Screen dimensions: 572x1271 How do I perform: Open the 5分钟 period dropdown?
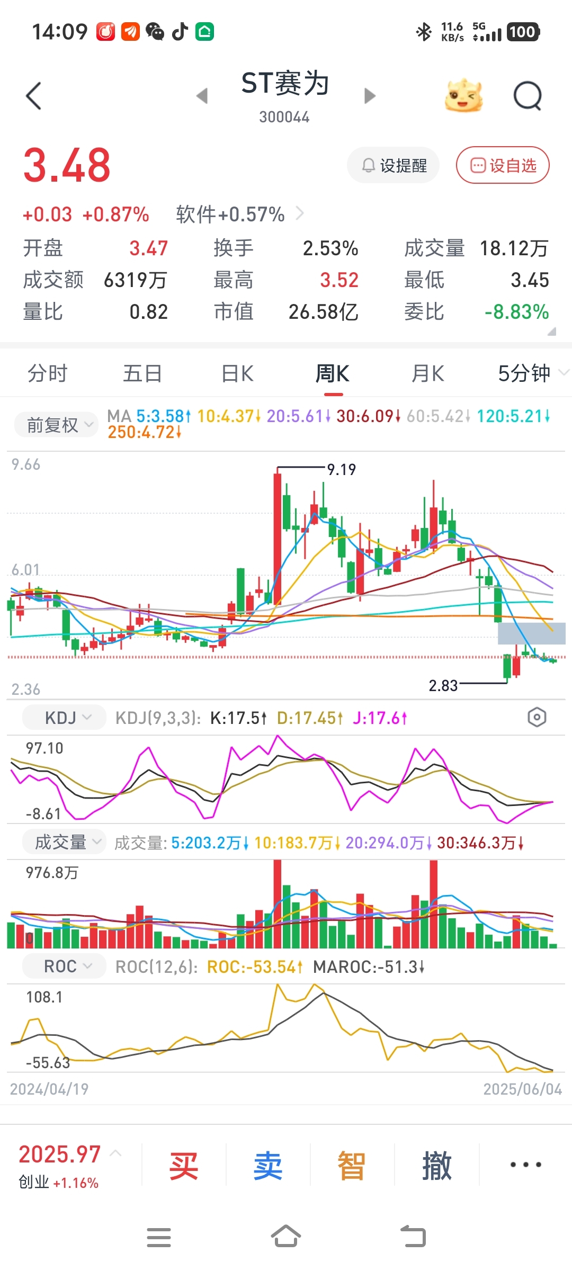tap(533, 373)
